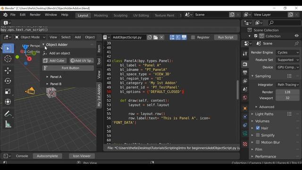Enable Simplify checkbox
Viewport: 302px width, 170px height.
click(x=258, y=135)
